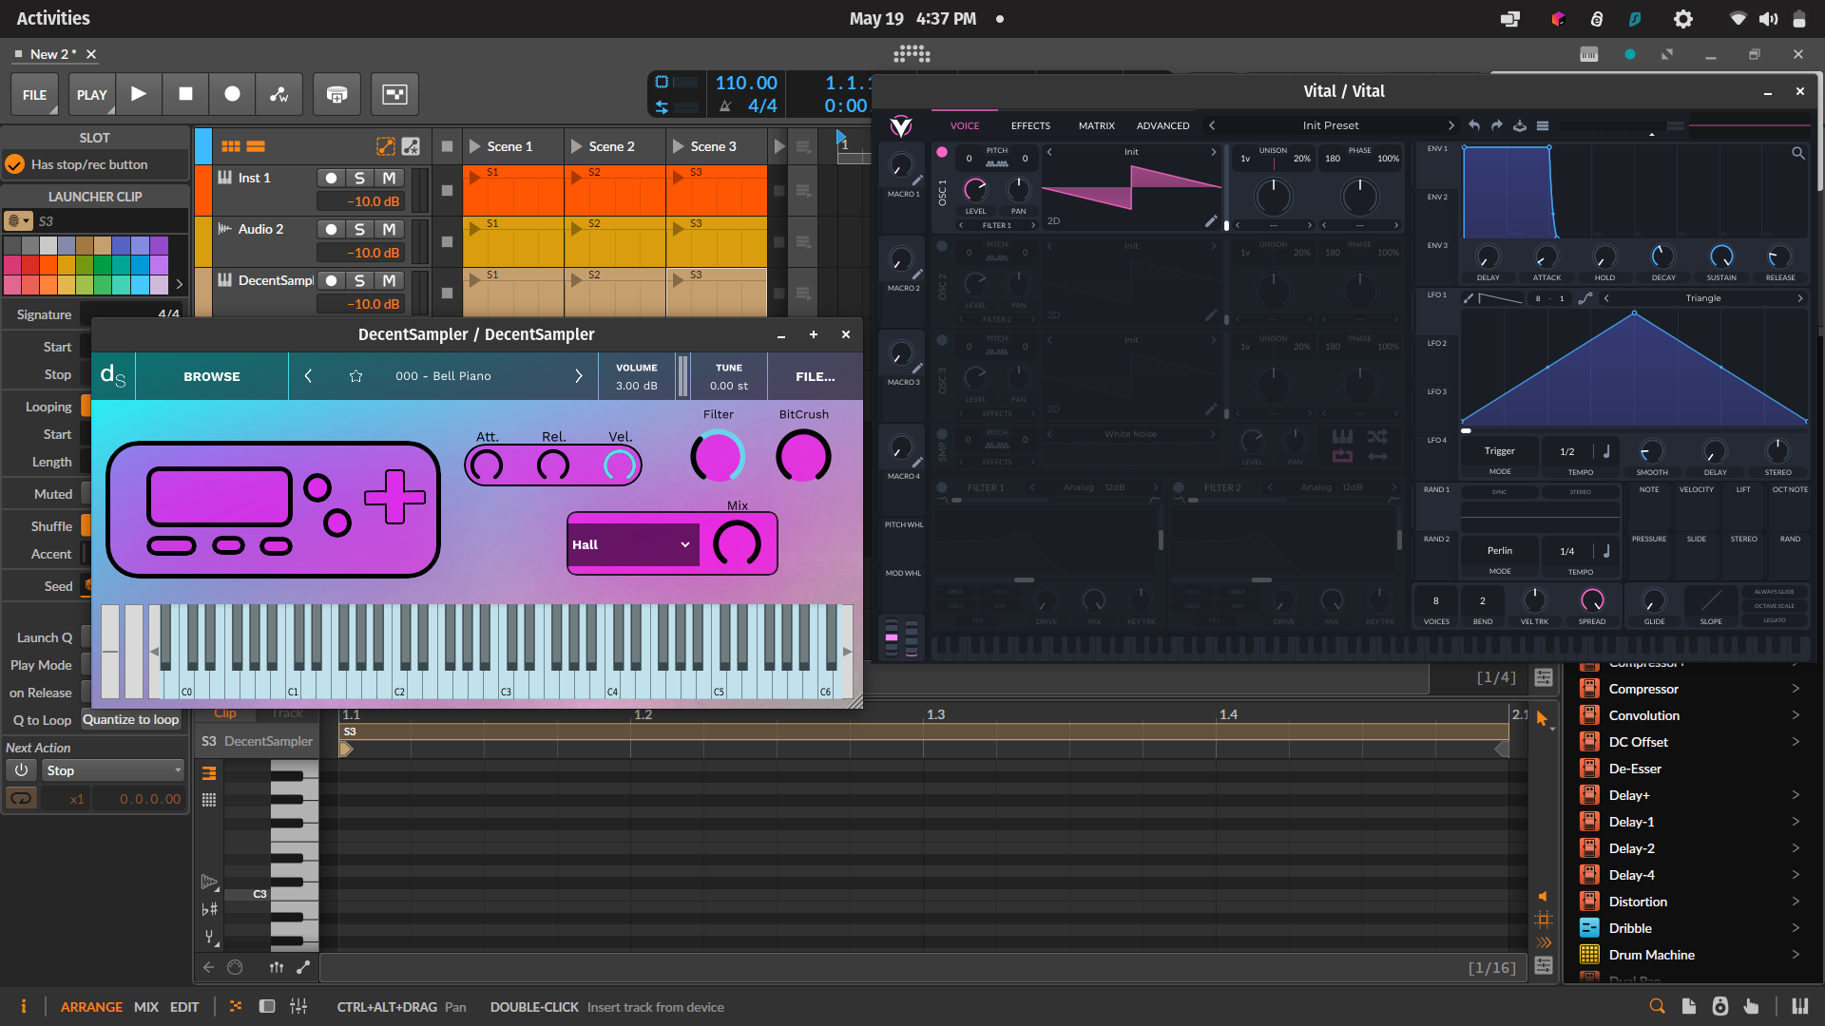Click LFO 1 paint brush icon in Vital
The height and width of the screenshot is (1026, 1825).
click(1469, 298)
